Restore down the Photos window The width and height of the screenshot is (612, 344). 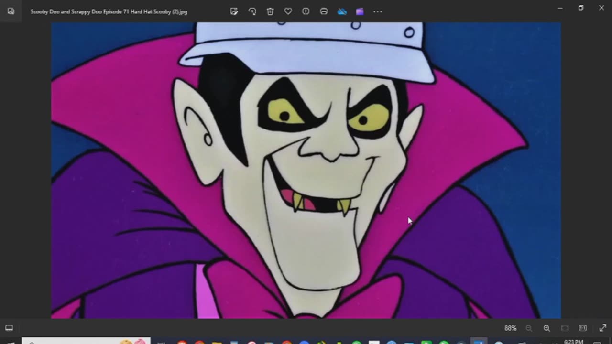click(580, 8)
